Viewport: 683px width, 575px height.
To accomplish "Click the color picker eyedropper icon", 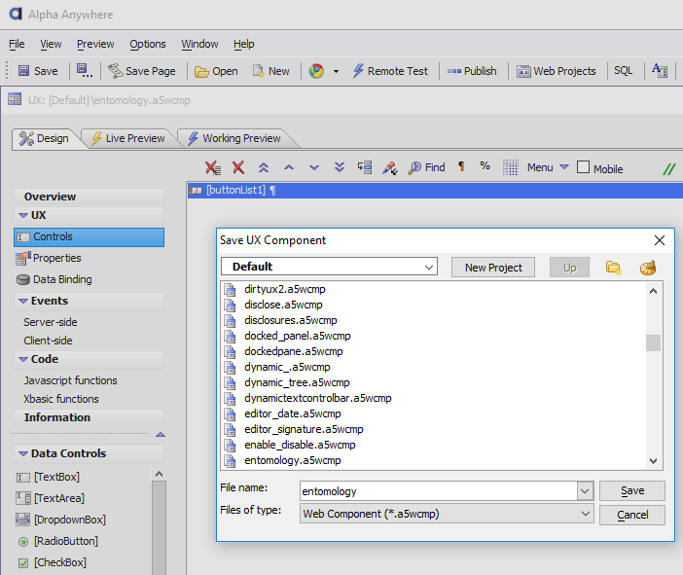I will [390, 167].
